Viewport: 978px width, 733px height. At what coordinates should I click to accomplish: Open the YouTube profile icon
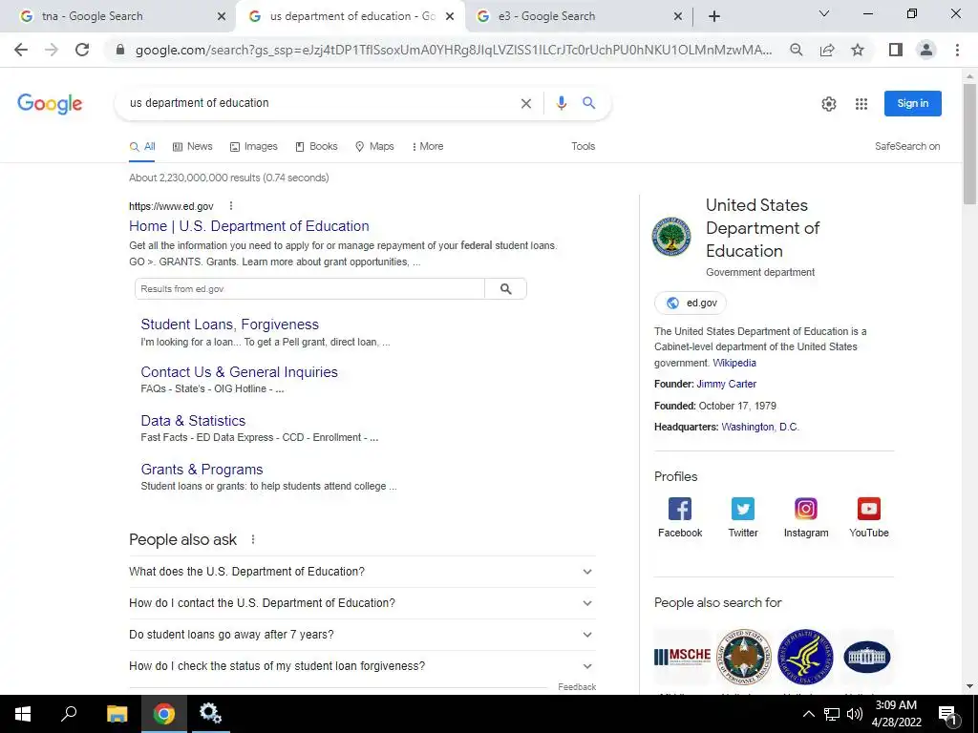869,509
